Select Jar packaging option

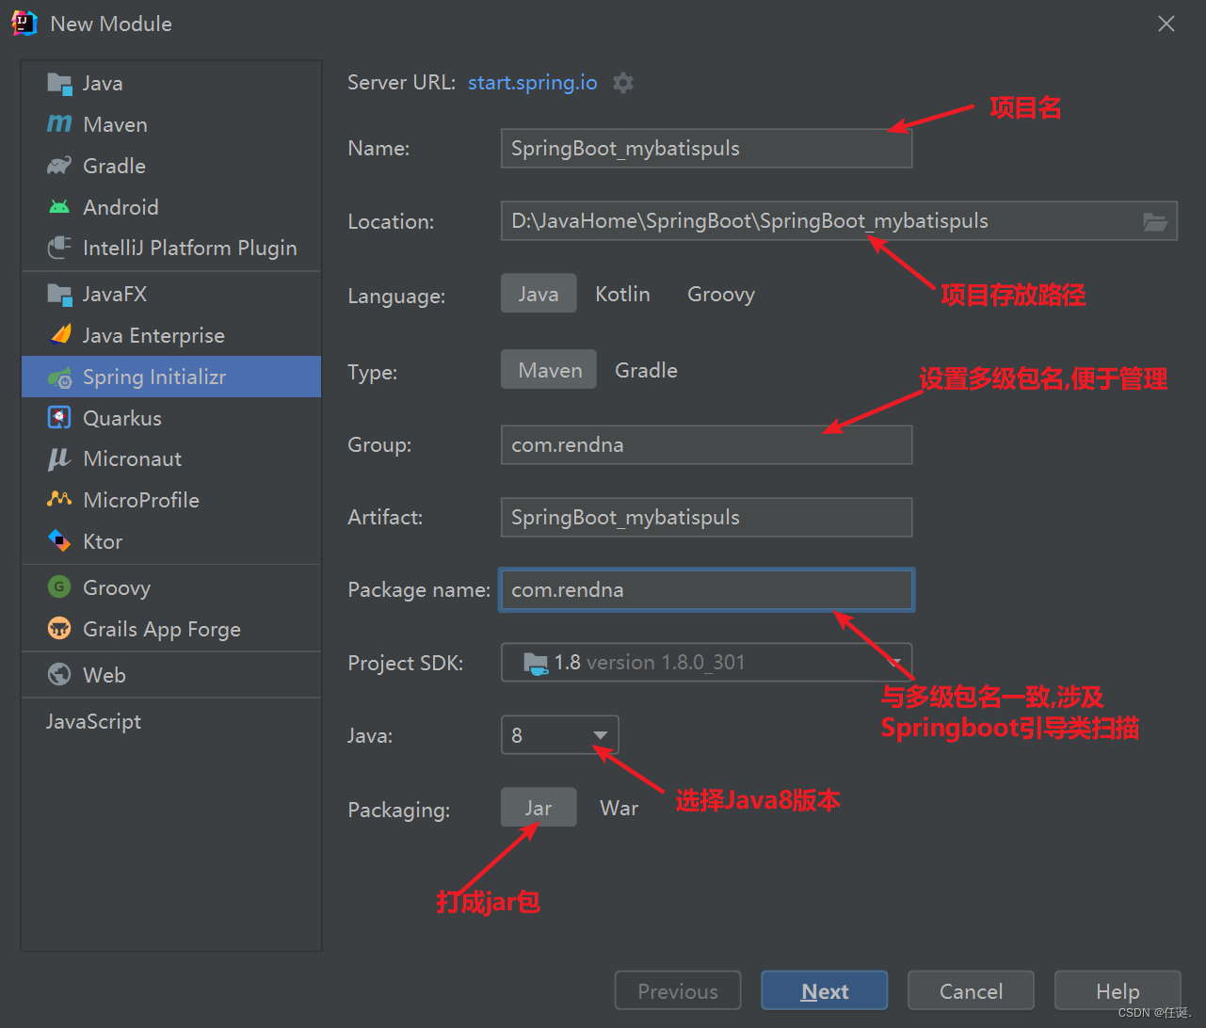539,808
